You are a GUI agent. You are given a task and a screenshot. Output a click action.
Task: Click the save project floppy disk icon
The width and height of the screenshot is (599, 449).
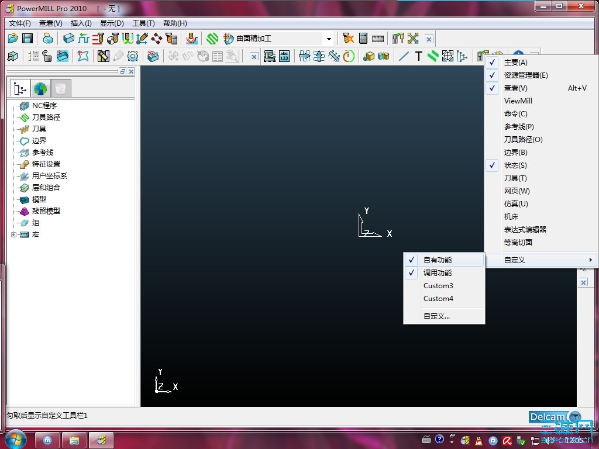(27, 38)
